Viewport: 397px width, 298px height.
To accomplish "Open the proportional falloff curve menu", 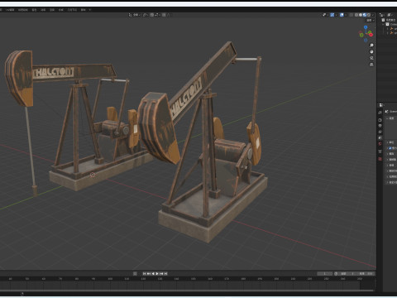I will pyautogui.click(x=168, y=15).
